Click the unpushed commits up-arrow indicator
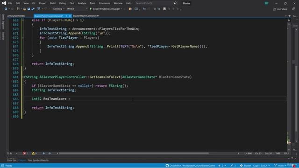Image resolution: width=299 pixels, height=168 pixels. pyautogui.click(x=219, y=166)
